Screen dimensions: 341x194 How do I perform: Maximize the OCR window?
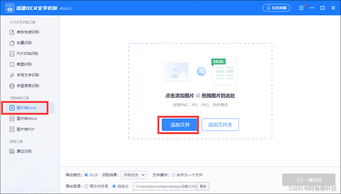click(x=323, y=8)
